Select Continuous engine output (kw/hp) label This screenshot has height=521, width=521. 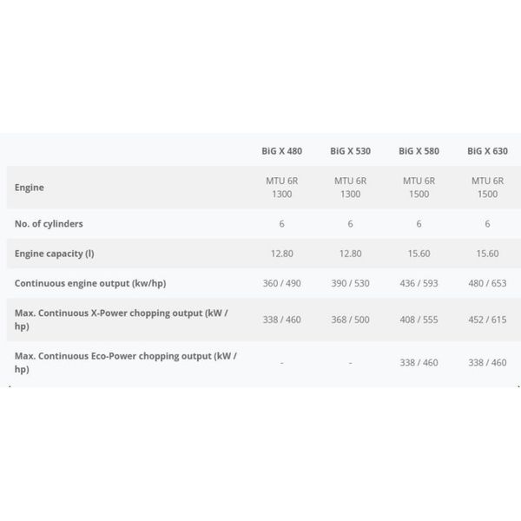tap(90, 283)
